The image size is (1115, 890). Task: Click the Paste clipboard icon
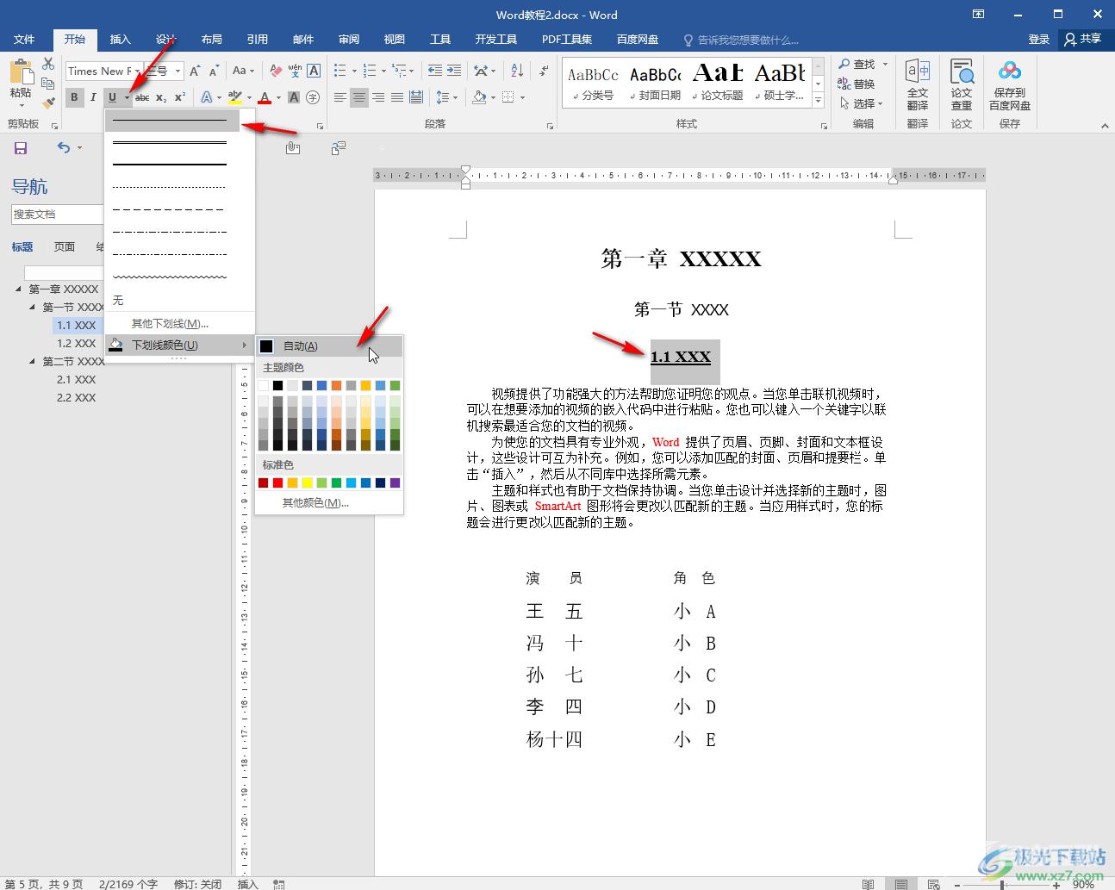pyautogui.click(x=21, y=72)
